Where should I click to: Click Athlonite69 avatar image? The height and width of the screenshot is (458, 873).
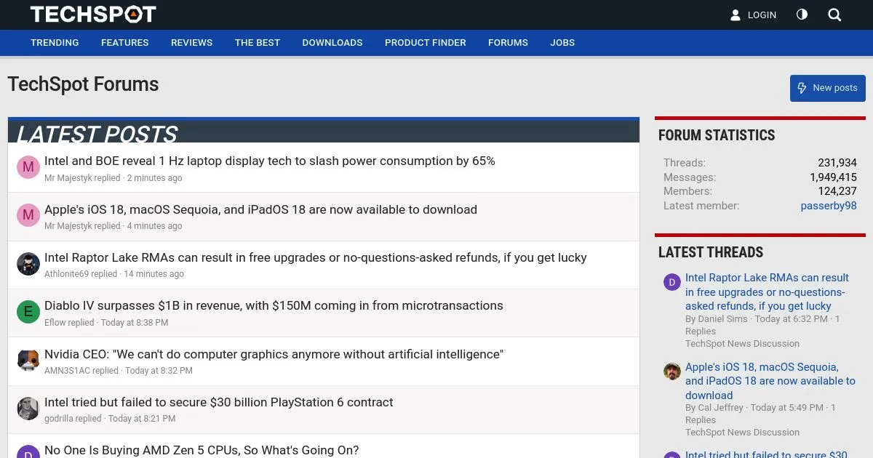(28, 264)
